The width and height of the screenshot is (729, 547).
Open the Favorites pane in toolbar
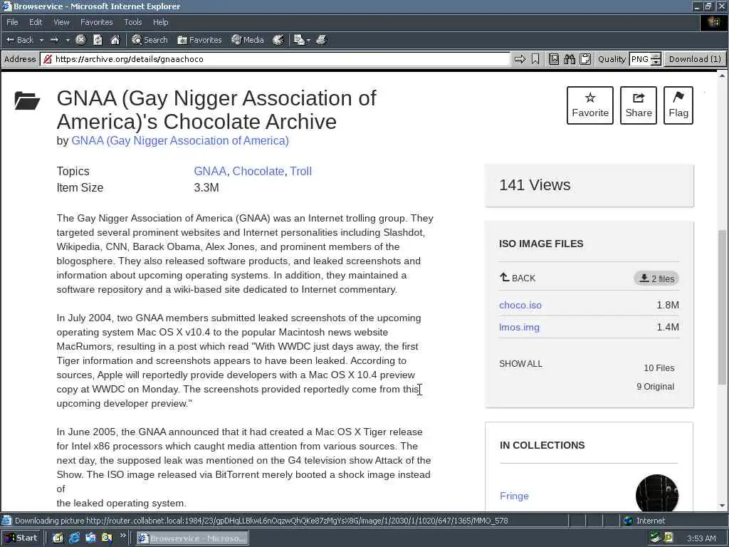(x=199, y=40)
